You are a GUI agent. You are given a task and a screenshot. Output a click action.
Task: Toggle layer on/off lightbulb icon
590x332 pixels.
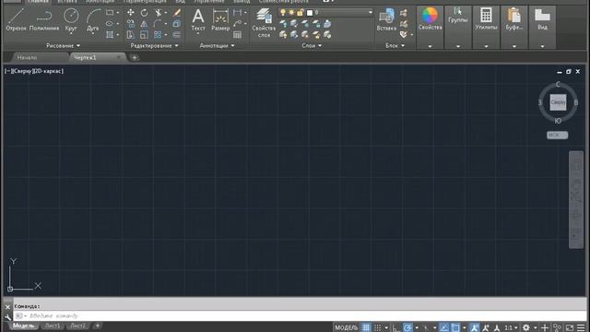[283, 13]
